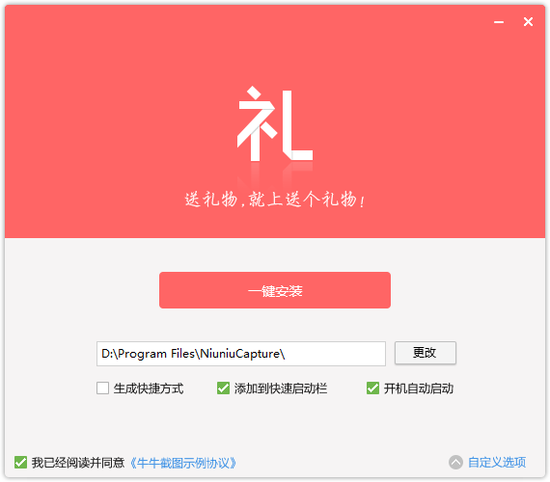
Task: Open the 牛牛截图示例协议 agreement link
Action: pyautogui.click(x=182, y=463)
